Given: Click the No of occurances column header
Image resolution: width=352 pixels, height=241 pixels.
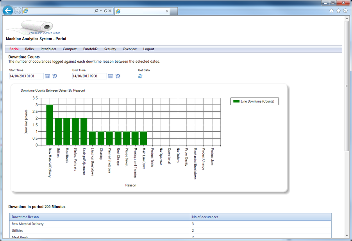Looking at the screenshot, I should [x=261, y=217].
